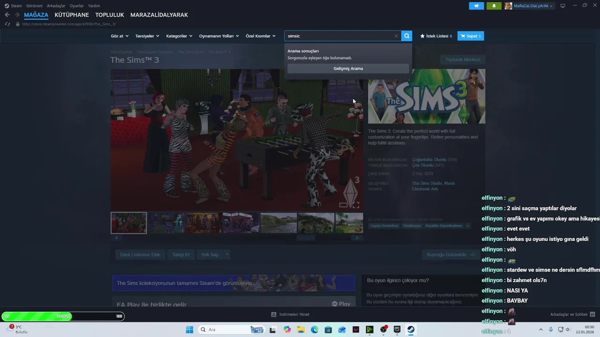Image resolution: width=600 pixels, height=337 pixels.
Task: Open İstek Listesi wishlist link
Action: coord(436,36)
